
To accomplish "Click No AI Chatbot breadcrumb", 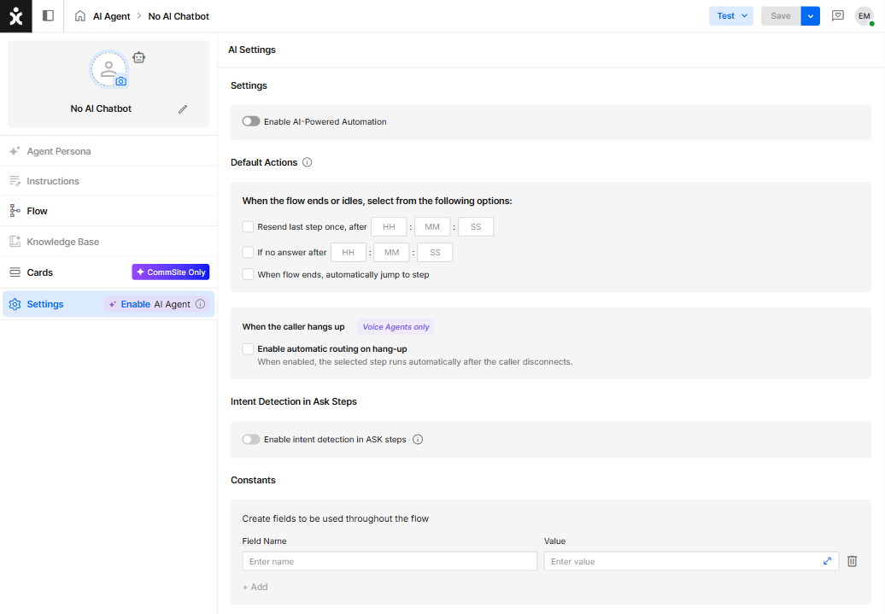I will click(179, 16).
